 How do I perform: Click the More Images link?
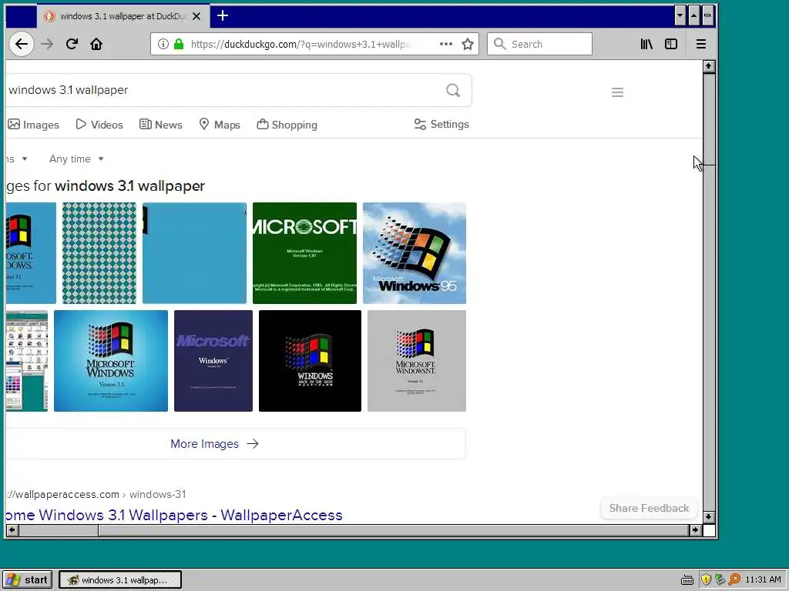tap(214, 444)
